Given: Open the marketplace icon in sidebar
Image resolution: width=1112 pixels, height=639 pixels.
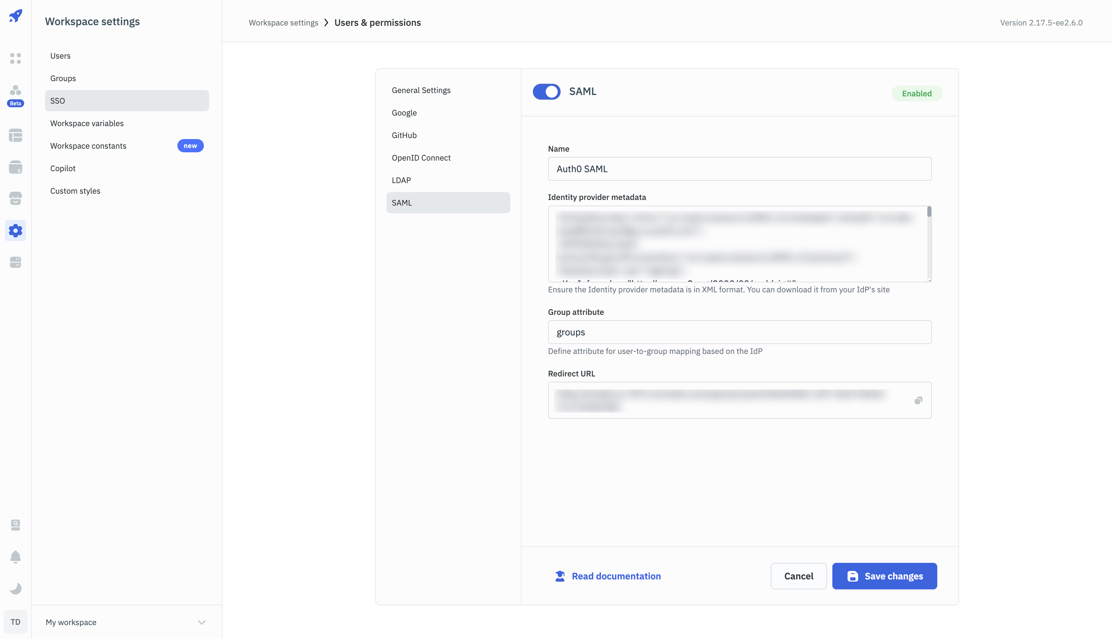Looking at the screenshot, I should pos(15,198).
